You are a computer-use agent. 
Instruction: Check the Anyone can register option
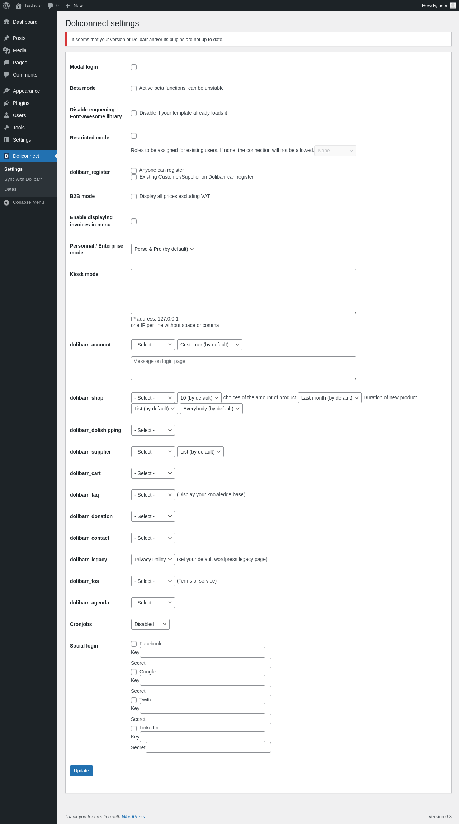tap(134, 170)
